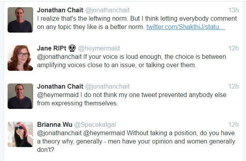Click the Brianna Wu display name
246x161 pixels.
coord(55,124)
